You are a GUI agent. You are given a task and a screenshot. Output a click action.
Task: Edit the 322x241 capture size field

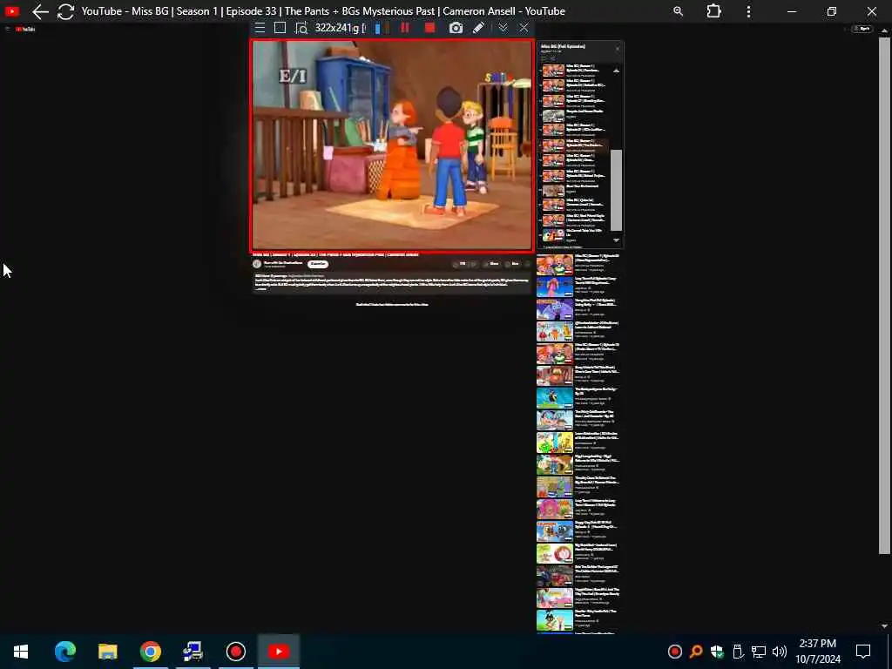340,28
